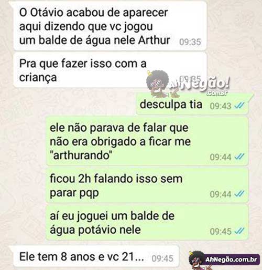Click the AhNegão.com.br purple logo badge
Image resolution: width=262 pixels, height=270 pixels.
(231, 259)
